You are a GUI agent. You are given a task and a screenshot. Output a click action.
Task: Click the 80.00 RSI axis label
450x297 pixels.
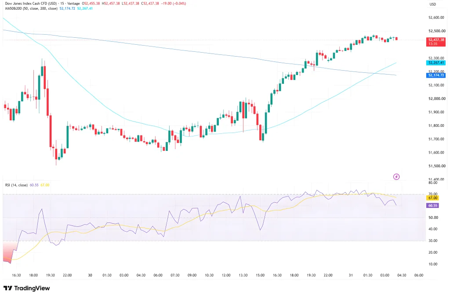433,183
